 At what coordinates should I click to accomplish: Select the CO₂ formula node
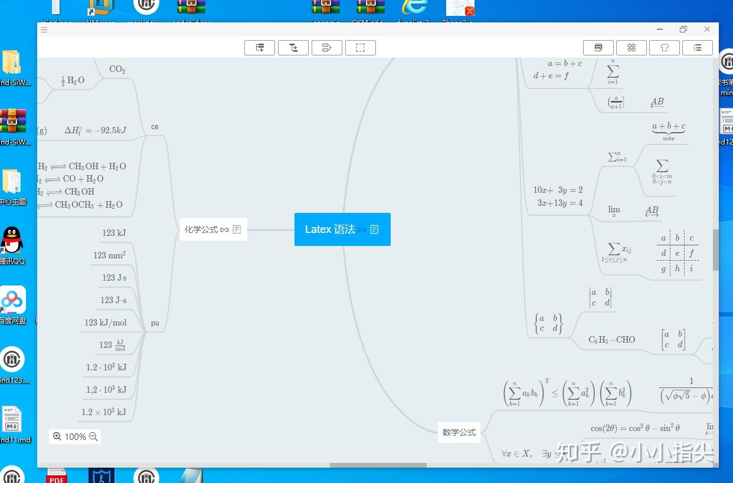coord(117,70)
